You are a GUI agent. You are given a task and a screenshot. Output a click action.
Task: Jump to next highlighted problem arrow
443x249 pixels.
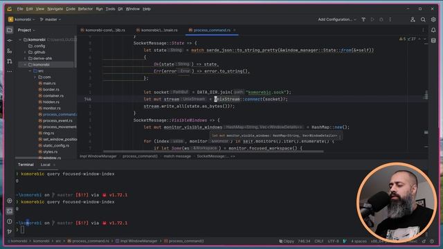pos(424,39)
